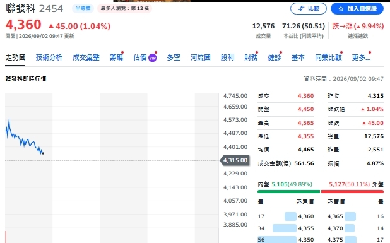Click the 最多人瀏覽 第12名 badge
Screen dimensions: 390x243
124,8
